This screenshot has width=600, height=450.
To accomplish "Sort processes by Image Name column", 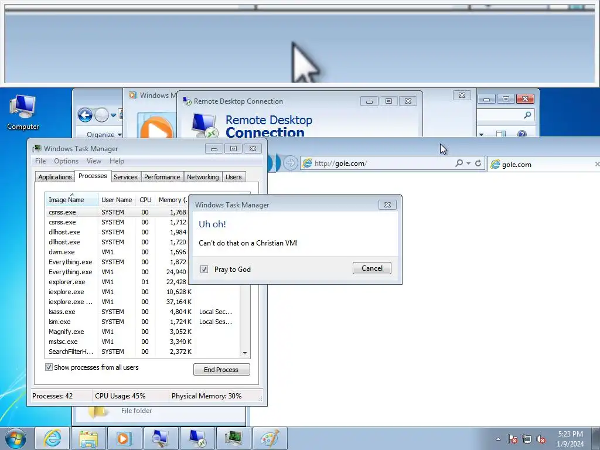I will point(71,200).
